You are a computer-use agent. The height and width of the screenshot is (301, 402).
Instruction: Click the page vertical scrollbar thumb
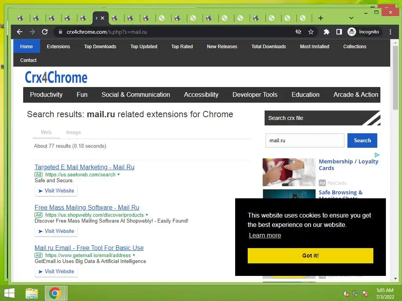pyautogui.click(x=395, y=78)
